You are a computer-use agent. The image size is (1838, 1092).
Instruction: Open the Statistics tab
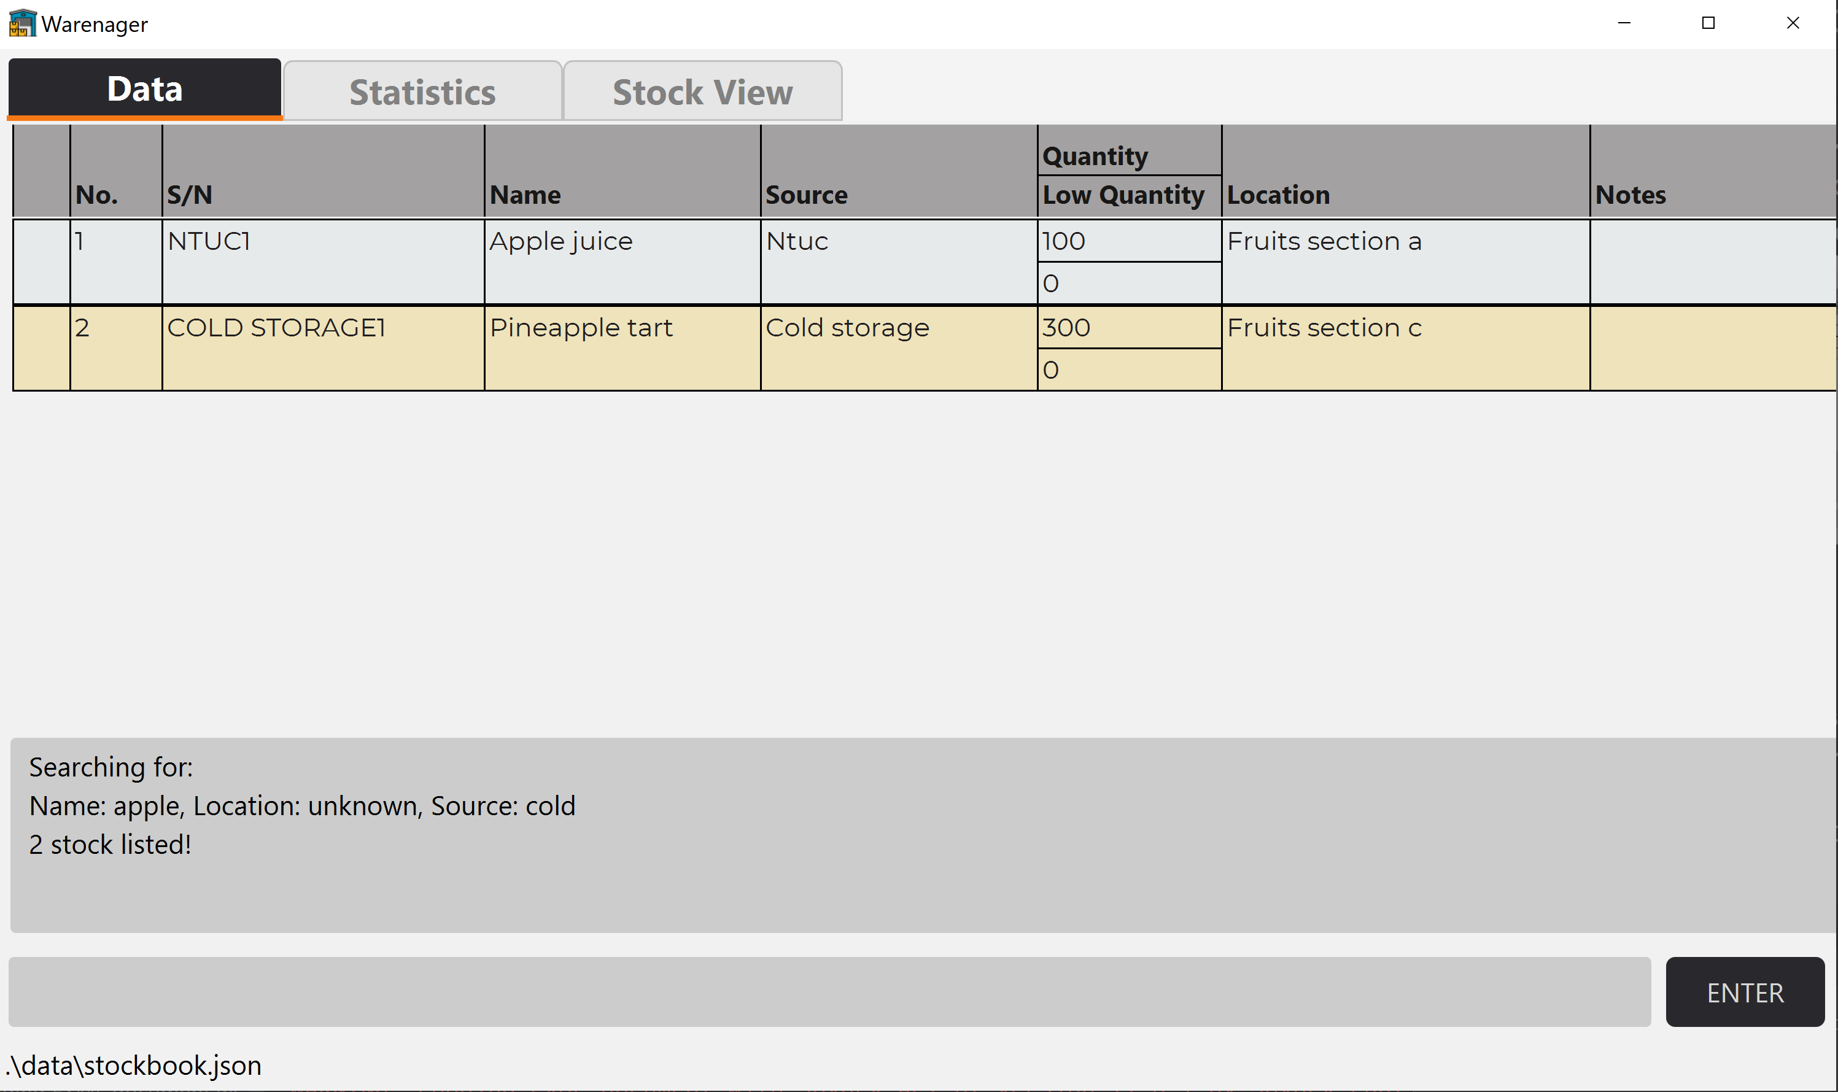[x=422, y=91]
